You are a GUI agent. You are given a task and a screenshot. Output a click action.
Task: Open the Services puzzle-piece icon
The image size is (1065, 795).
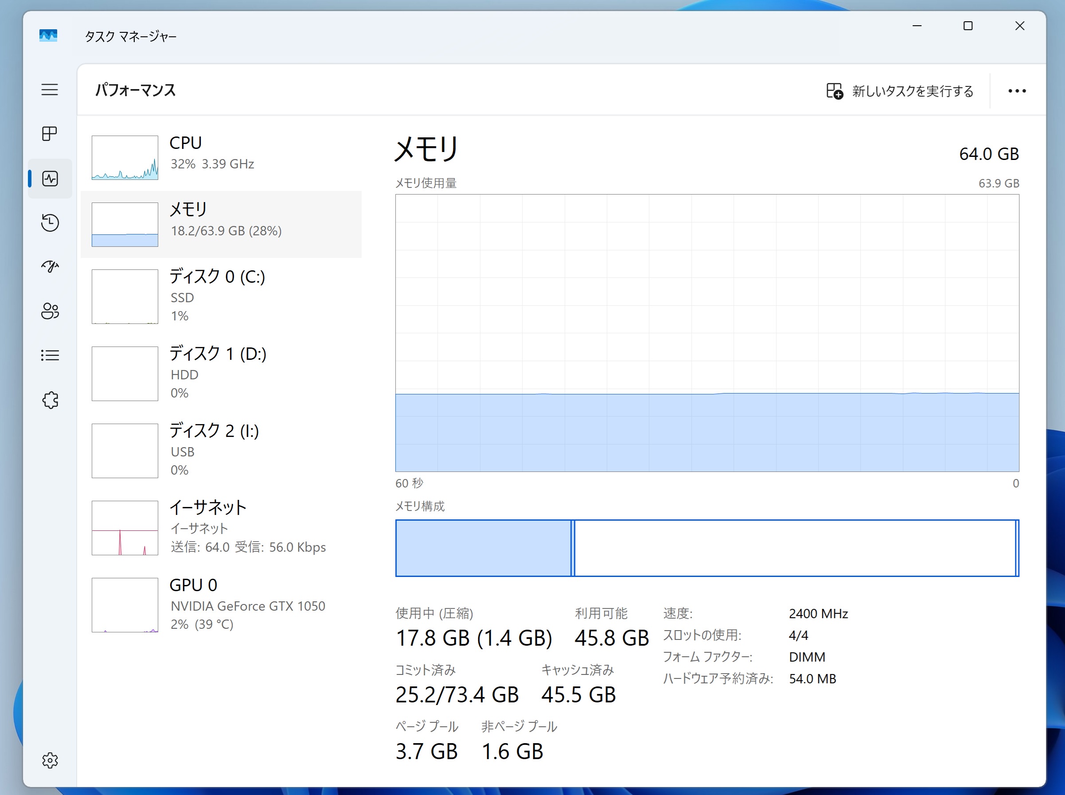click(x=50, y=400)
